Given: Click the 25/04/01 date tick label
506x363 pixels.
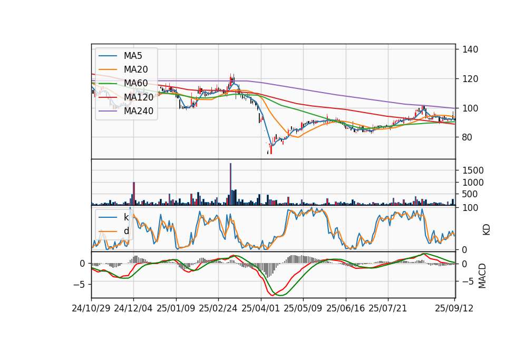Looking at the screenshot, I should 261,308.
